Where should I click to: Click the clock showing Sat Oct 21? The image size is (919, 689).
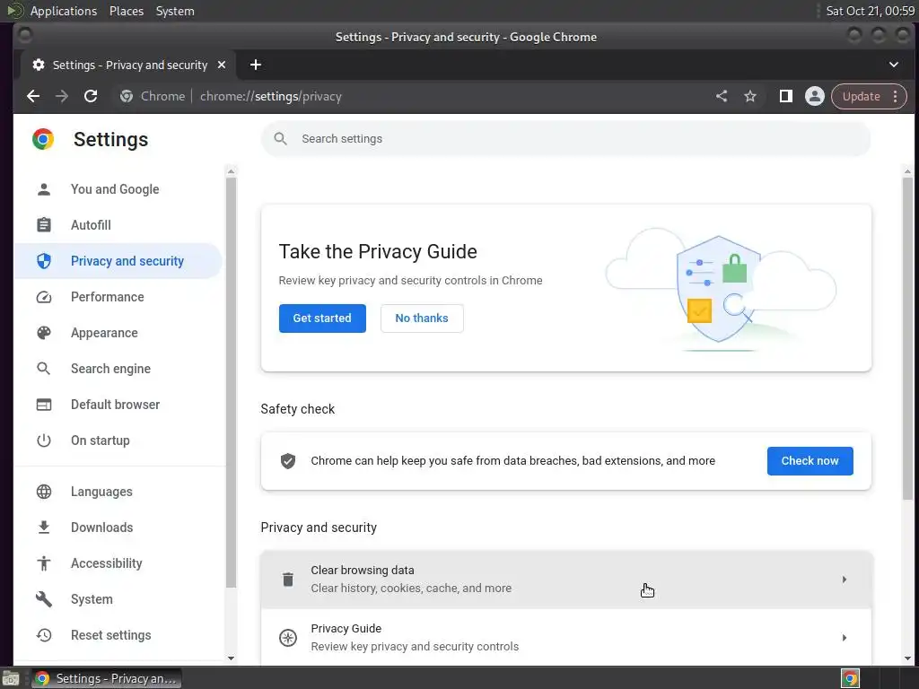tap(871, 11)
